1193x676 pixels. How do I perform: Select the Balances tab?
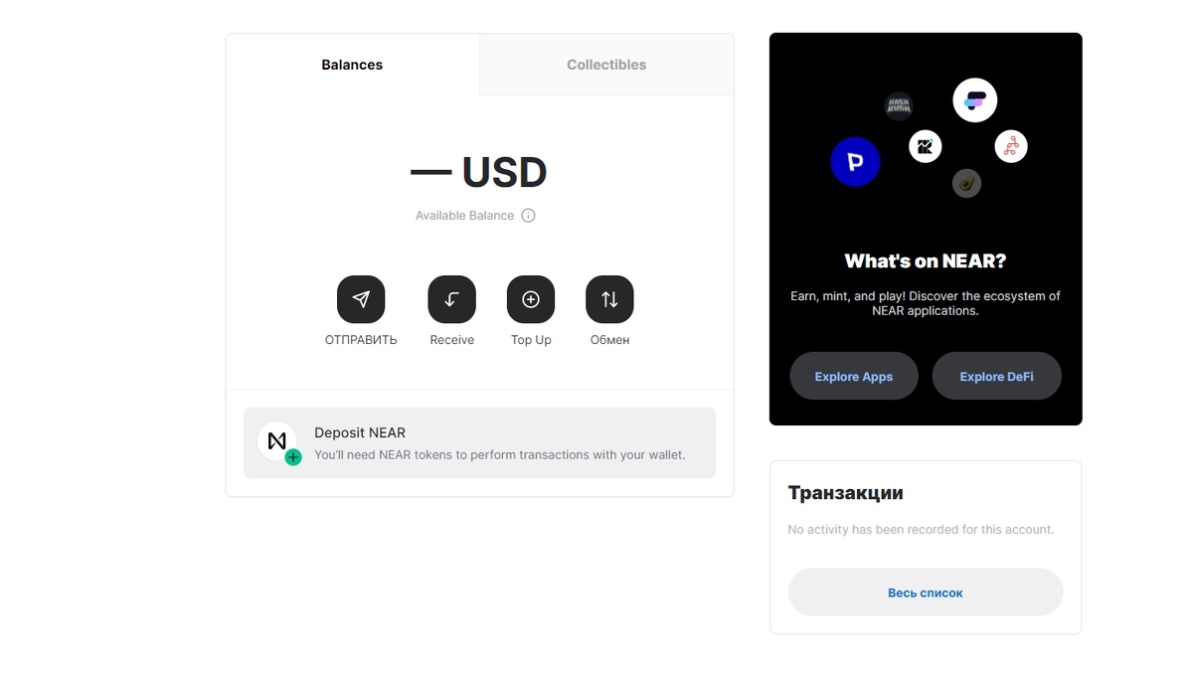352,65
